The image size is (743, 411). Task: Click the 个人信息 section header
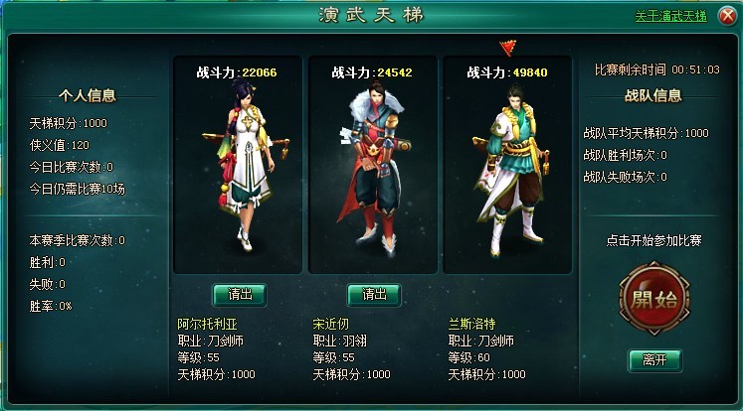pos(88,96)
